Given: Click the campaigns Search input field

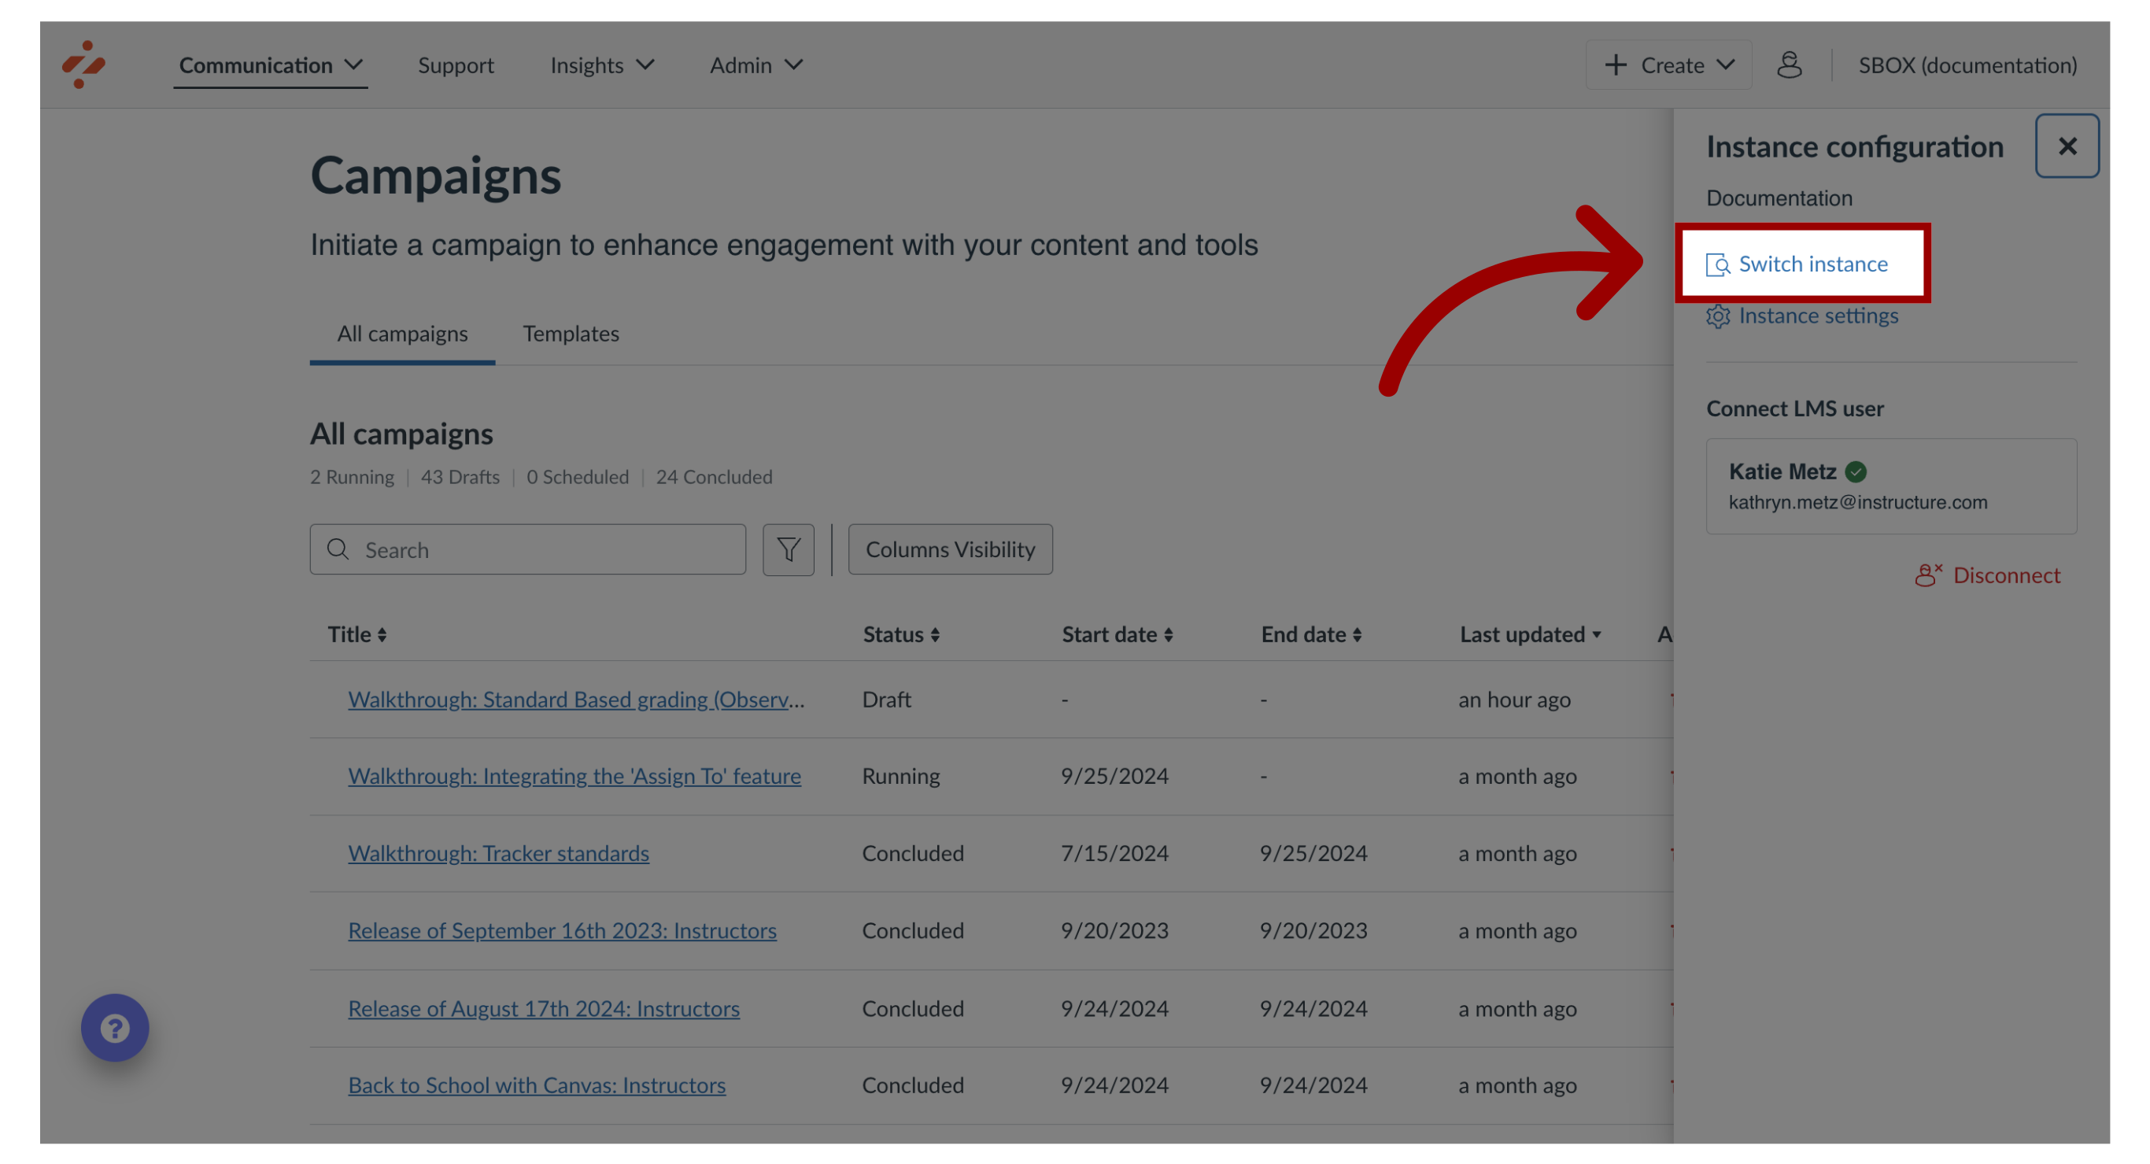Looking at the screenshot, I should tap(527, 549).
